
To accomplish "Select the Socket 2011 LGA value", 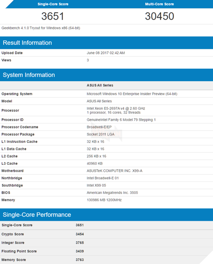I will pyautogui.click(x=100, y=134).
